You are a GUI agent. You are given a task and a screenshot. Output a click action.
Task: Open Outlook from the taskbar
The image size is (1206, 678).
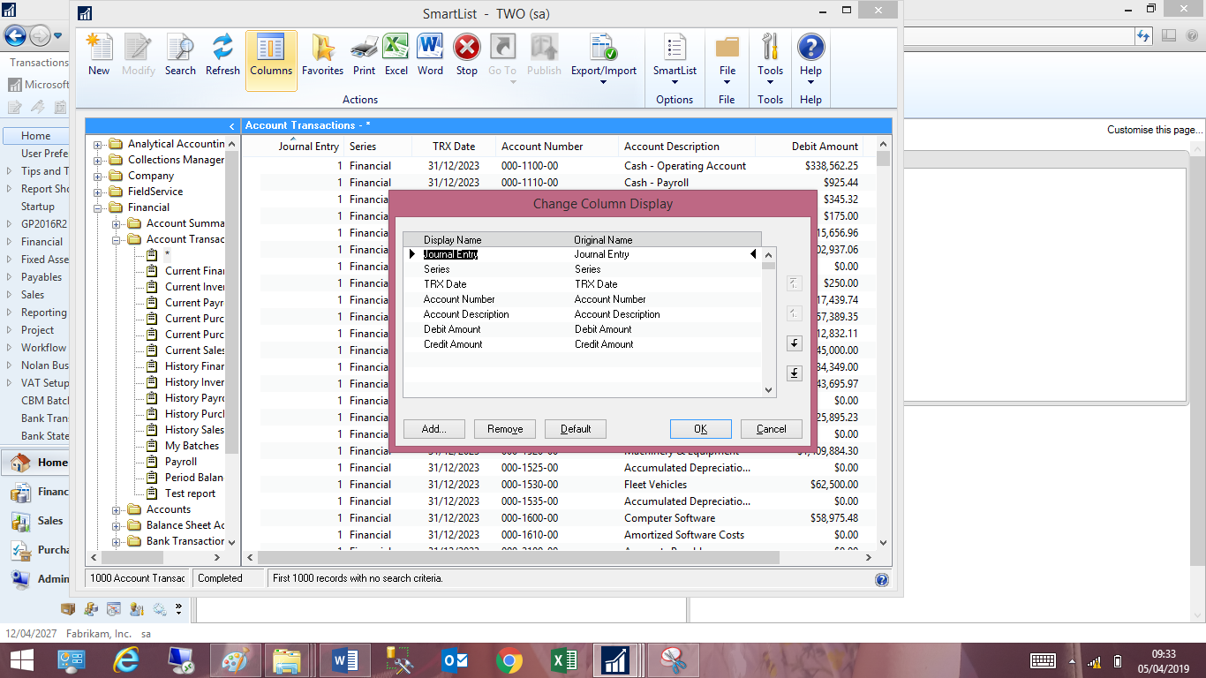(x=455, y=659)
